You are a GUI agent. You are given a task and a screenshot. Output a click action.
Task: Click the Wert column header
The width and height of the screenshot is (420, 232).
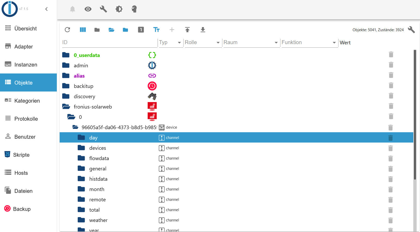345,43
